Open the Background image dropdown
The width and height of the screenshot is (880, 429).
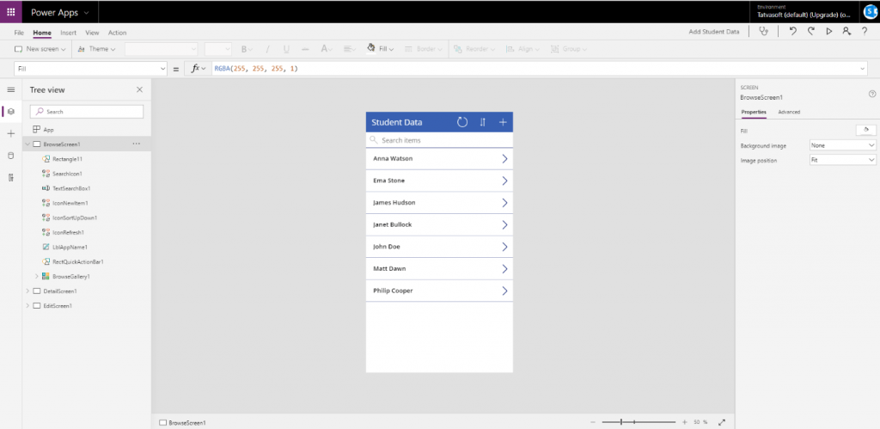click(x=842, y=145)
